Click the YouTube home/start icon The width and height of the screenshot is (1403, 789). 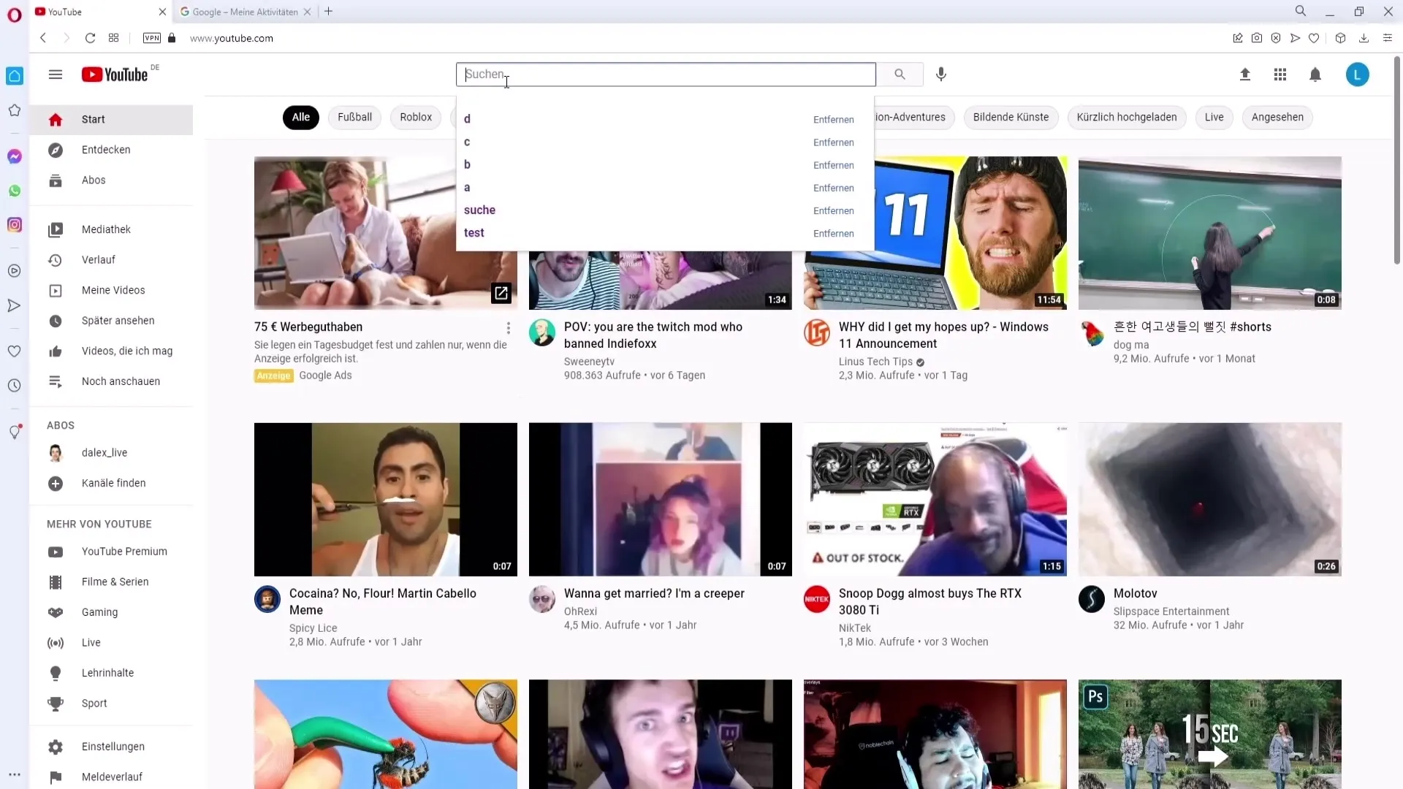[55, 118]
